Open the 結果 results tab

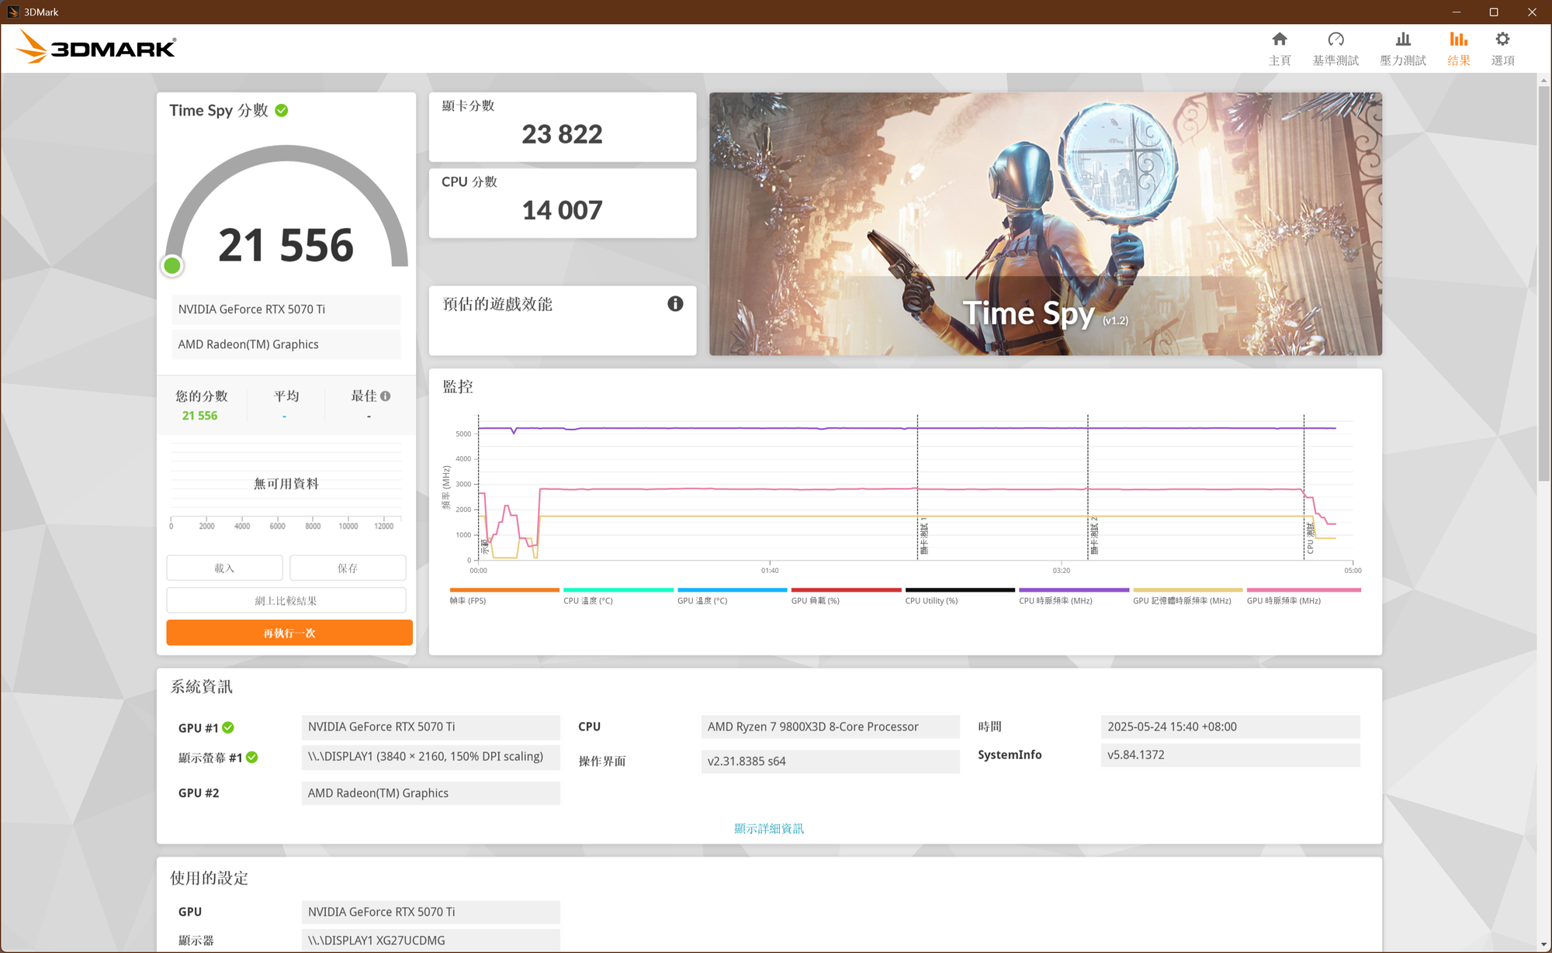point(1459,49)
